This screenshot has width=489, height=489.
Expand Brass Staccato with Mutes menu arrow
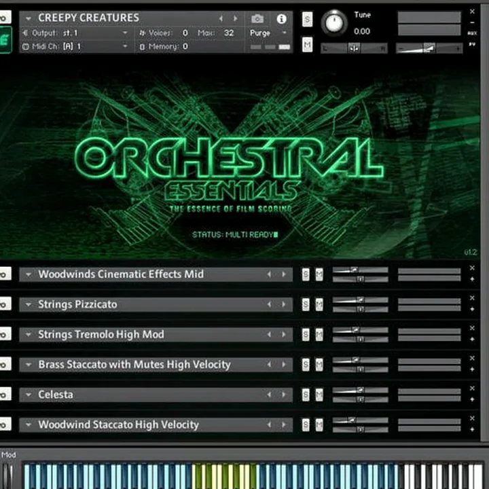29,364
